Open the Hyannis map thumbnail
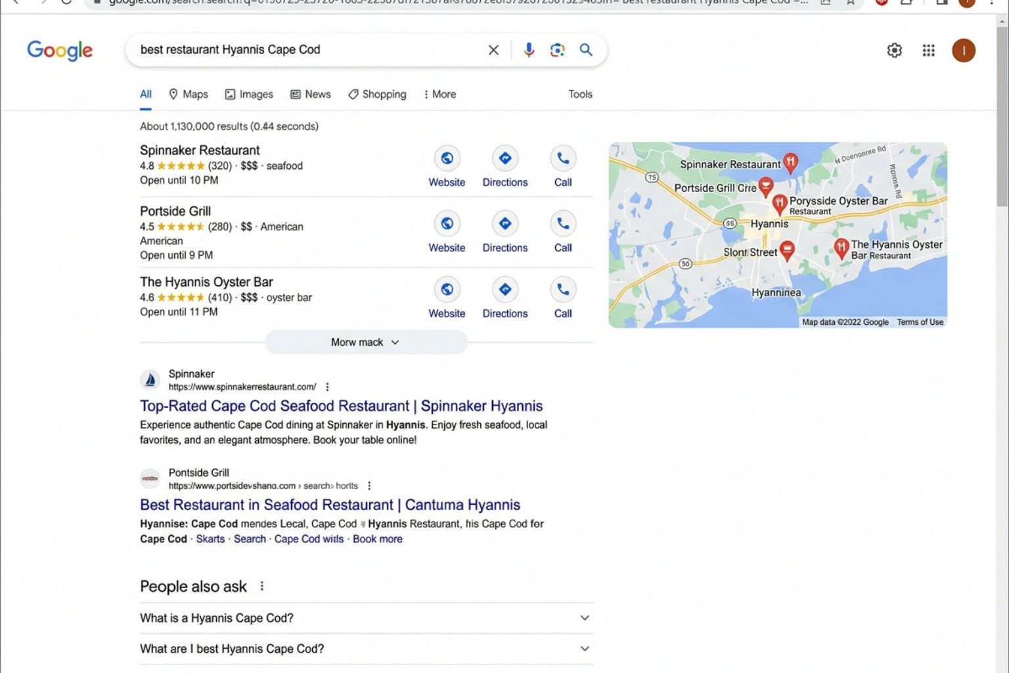 coord(778,235)
